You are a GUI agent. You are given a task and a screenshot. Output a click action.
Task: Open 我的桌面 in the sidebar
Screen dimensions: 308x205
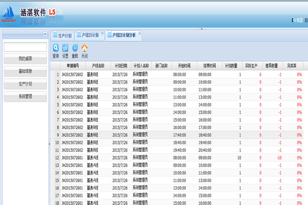tap(25, 59)
